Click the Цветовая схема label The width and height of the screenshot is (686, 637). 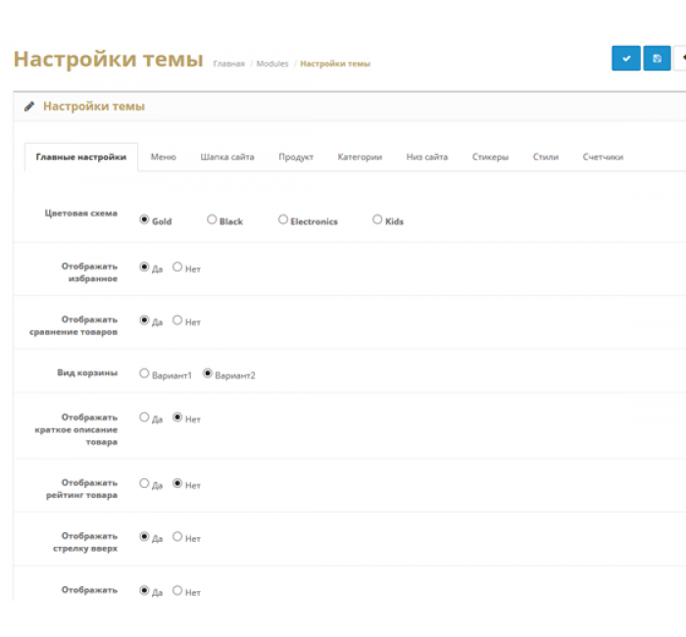tap(81, 214)
